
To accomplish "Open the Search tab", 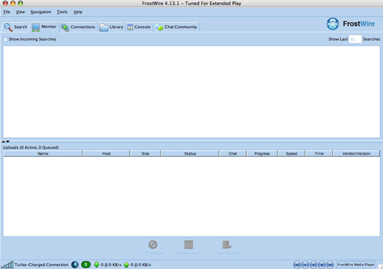I will [x=15, y=27].
